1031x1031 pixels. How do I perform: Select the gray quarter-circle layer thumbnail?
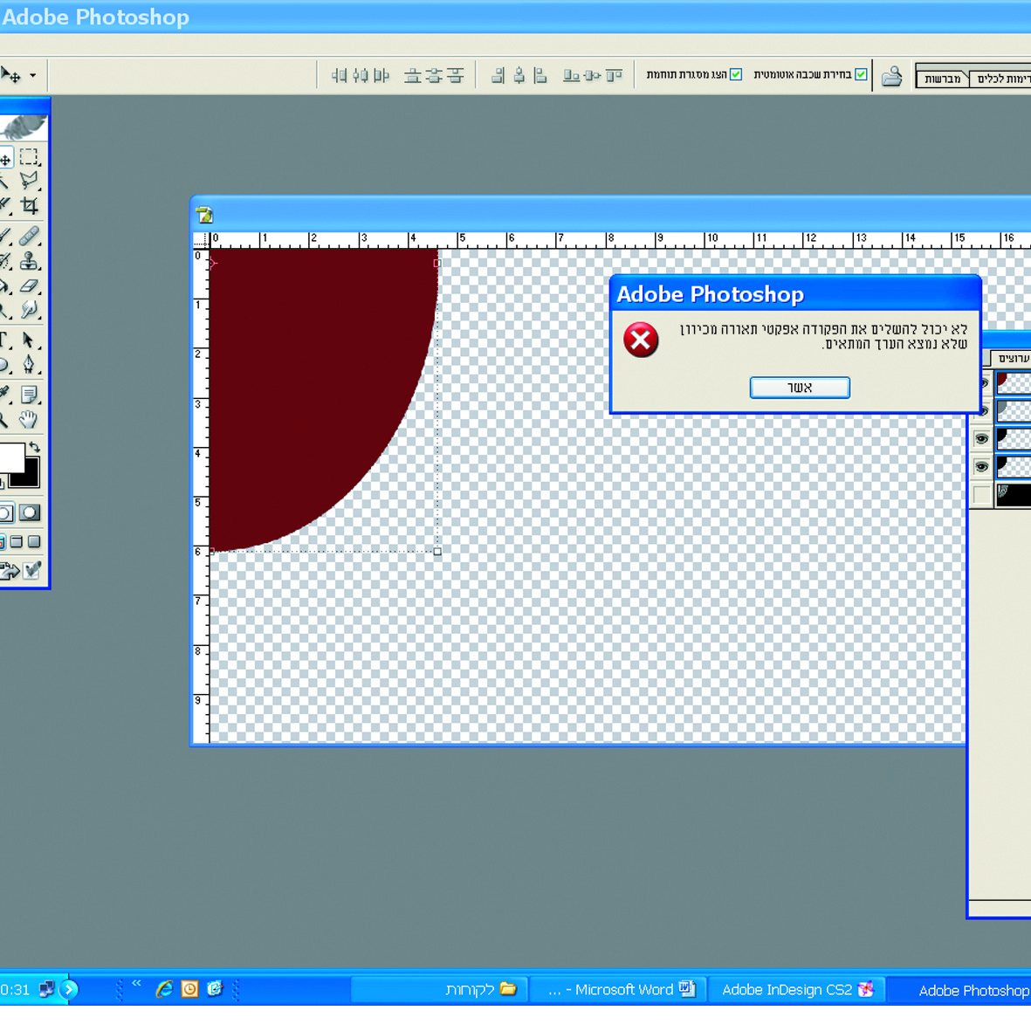point(1014,411)
